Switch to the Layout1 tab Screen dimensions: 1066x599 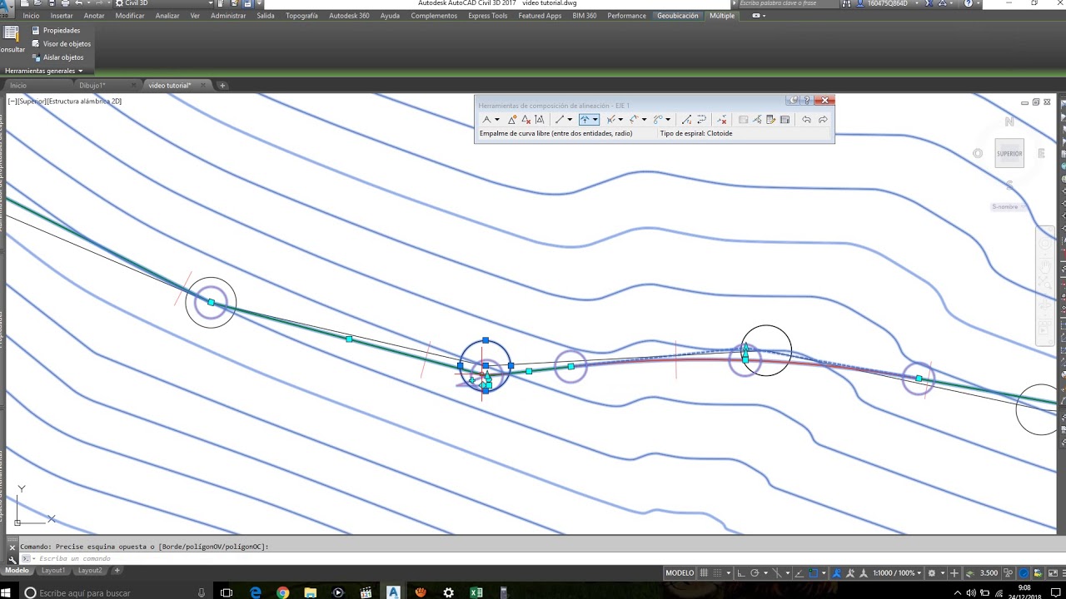coord(52,571)
